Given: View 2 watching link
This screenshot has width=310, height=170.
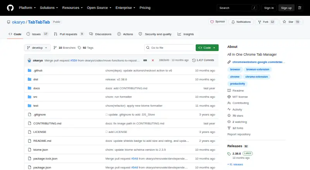Looking at the screenshot, I should click(x=237, y=122).
